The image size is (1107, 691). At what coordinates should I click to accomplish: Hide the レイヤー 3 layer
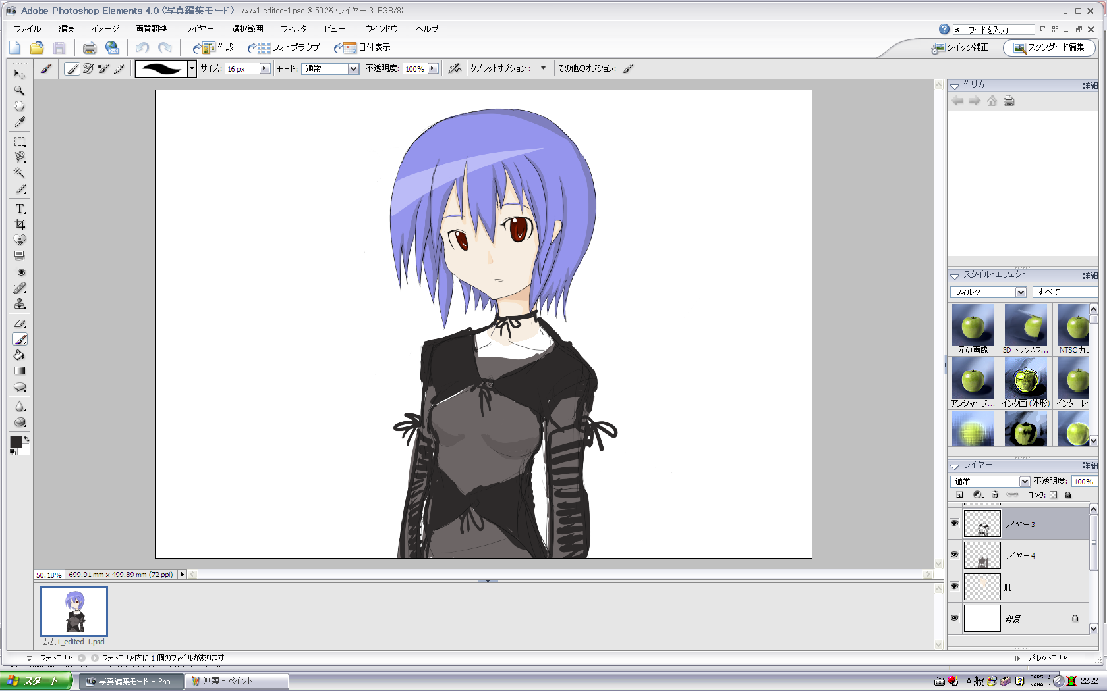954,523
